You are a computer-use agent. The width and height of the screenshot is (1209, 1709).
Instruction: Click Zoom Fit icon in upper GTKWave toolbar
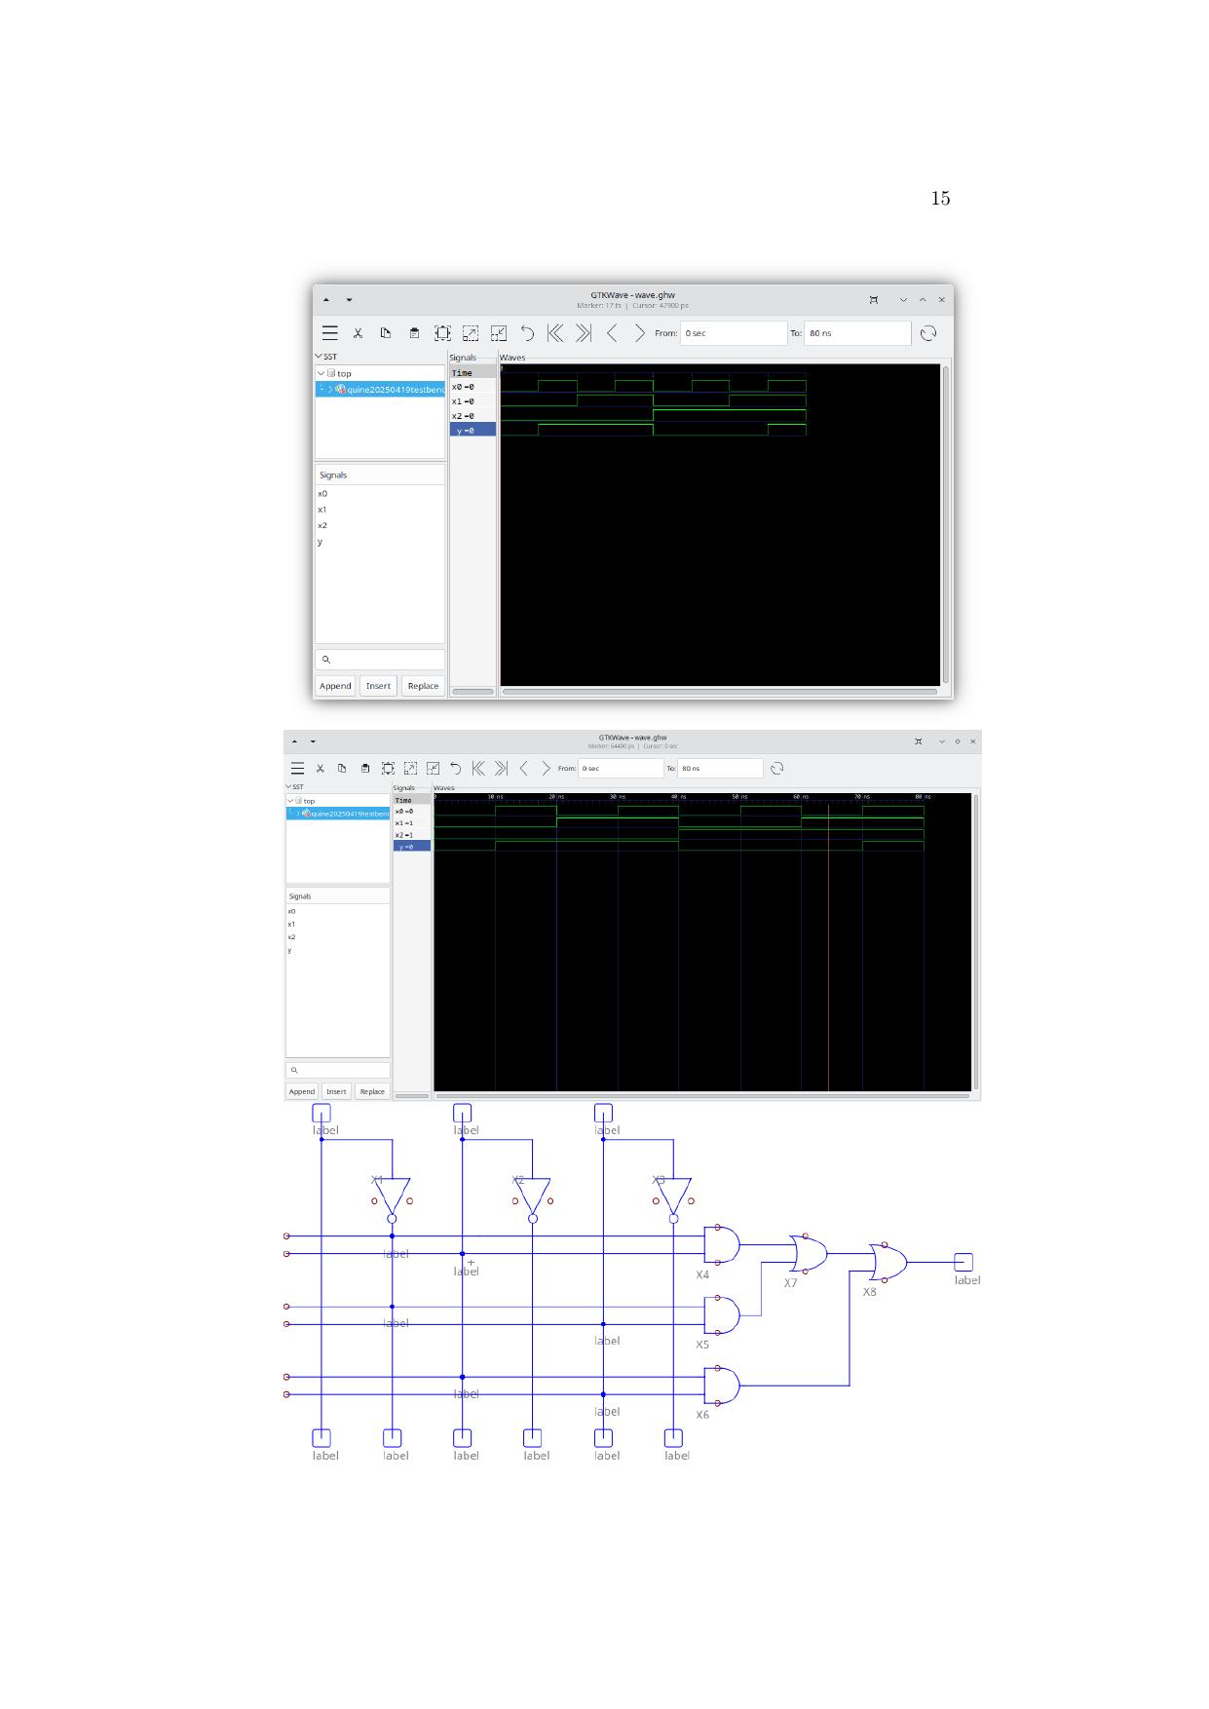[442, 333]
